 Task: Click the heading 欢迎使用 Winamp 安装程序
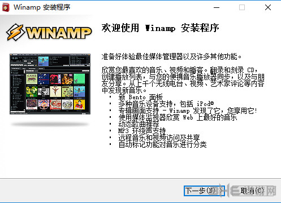(x=160, y=28)
